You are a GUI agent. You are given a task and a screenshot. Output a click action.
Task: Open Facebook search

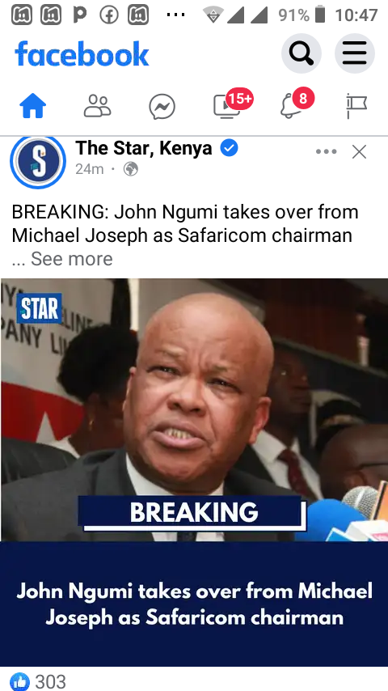(x=302, y=53)
